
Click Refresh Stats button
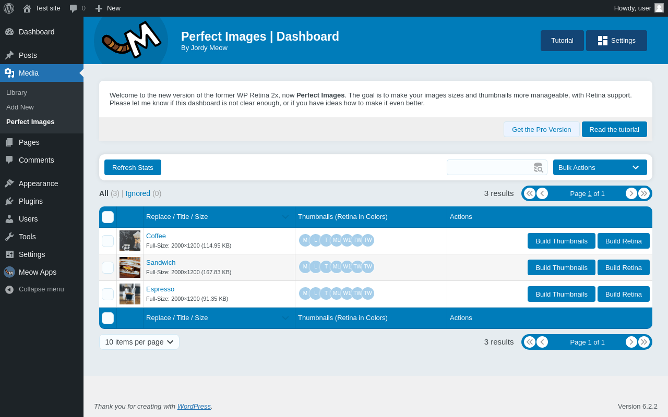[133, 167]
